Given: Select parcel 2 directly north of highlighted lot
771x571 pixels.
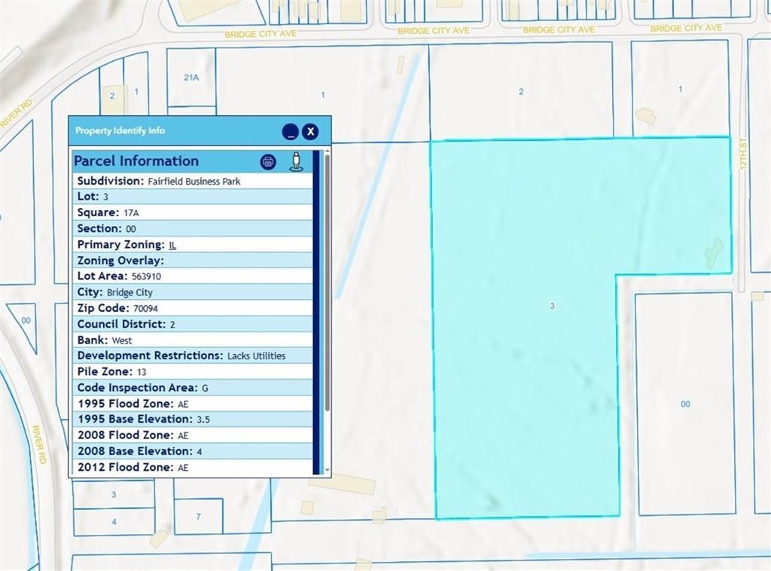Looking at the screenshot, I should 520,92.
